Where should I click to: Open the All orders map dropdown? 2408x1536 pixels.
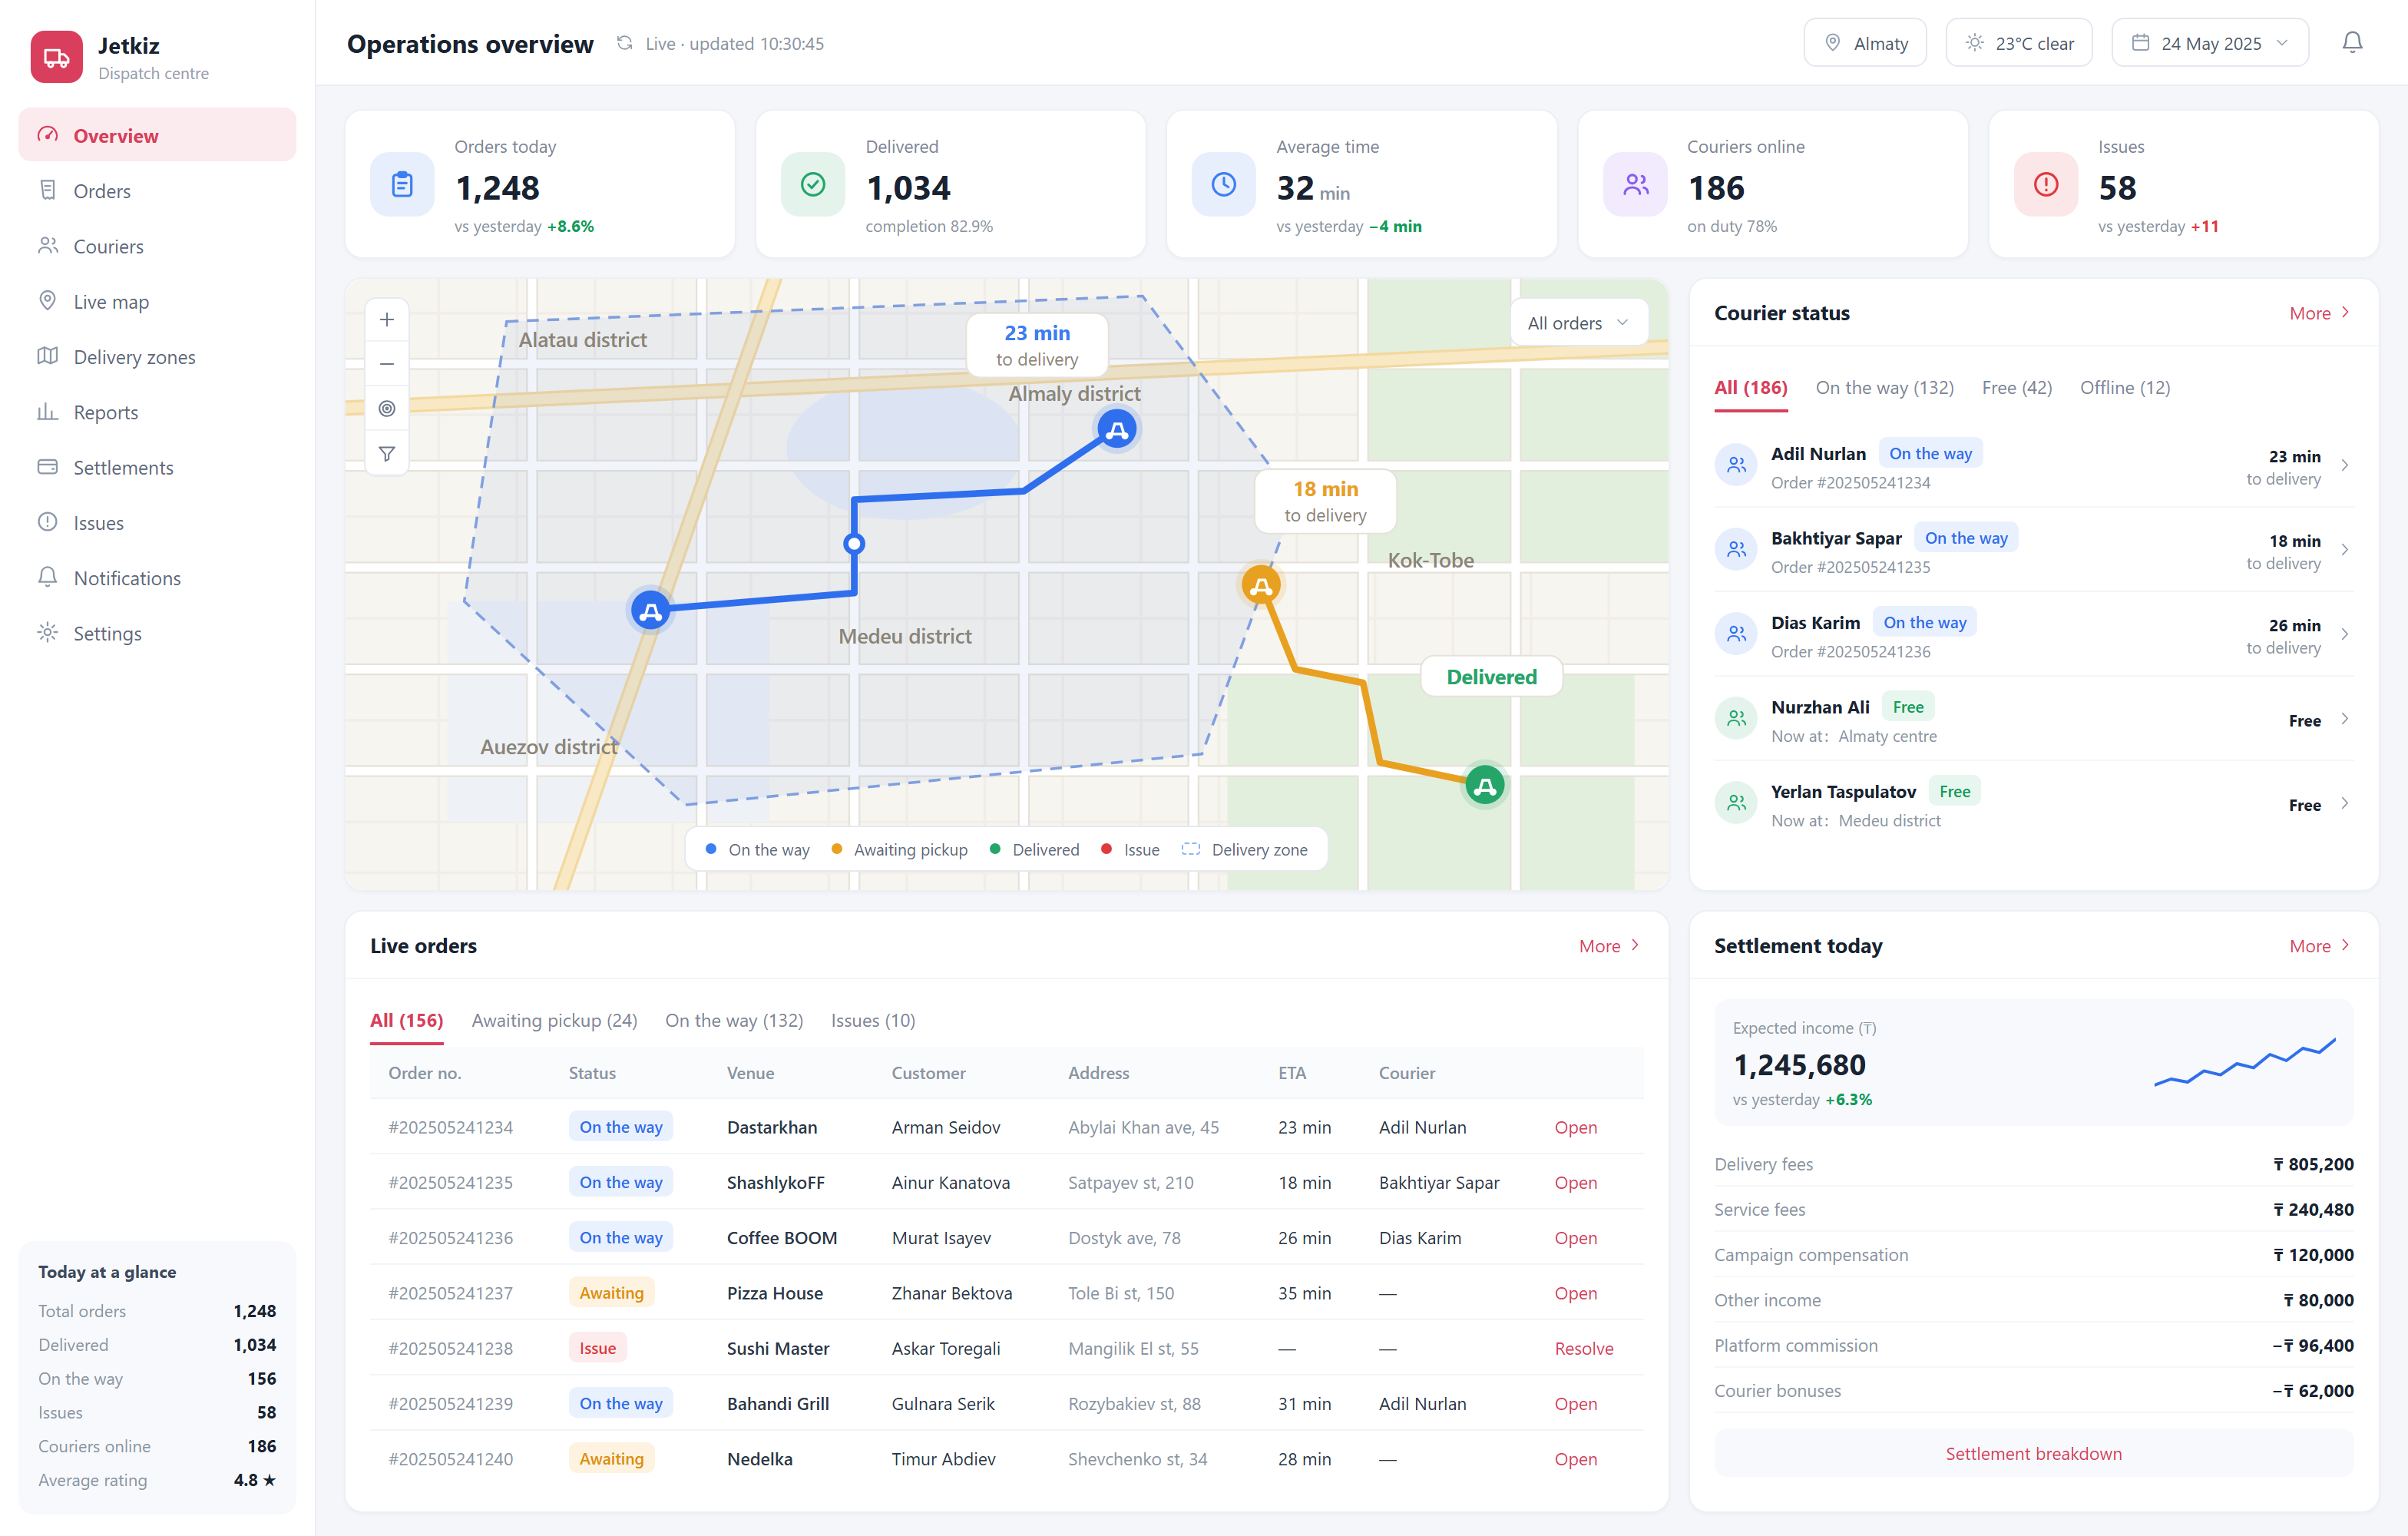click(x=1578, y=323)
